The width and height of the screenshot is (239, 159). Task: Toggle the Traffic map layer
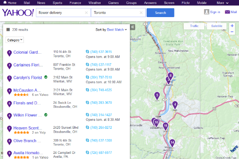coord(194,26)
